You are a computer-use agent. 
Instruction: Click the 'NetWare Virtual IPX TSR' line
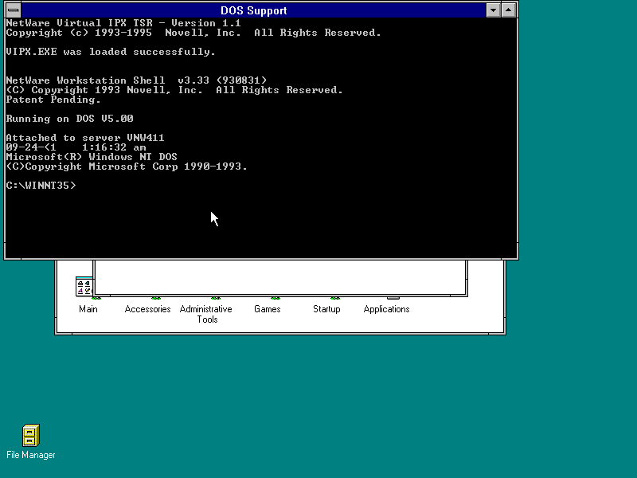[123, 23]
